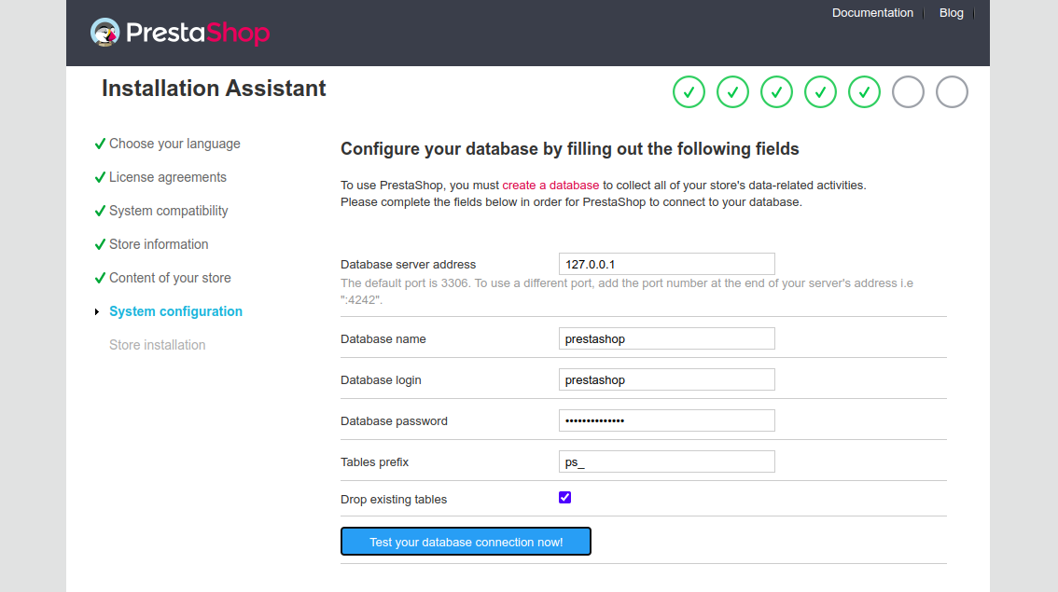Click the checkmark beside License agreements
The width and height of the screenshot is (1058, 592).
(100, 178)
